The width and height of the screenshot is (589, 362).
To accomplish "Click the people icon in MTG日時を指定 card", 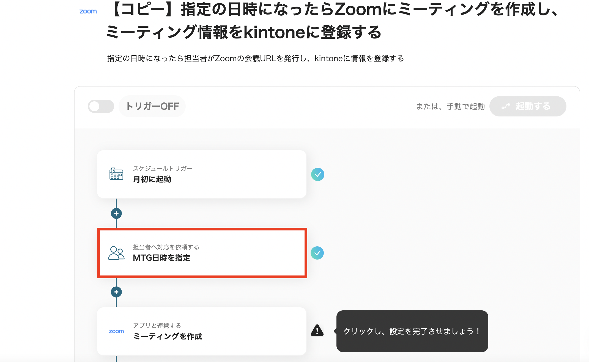I will (x=116, y=253).
